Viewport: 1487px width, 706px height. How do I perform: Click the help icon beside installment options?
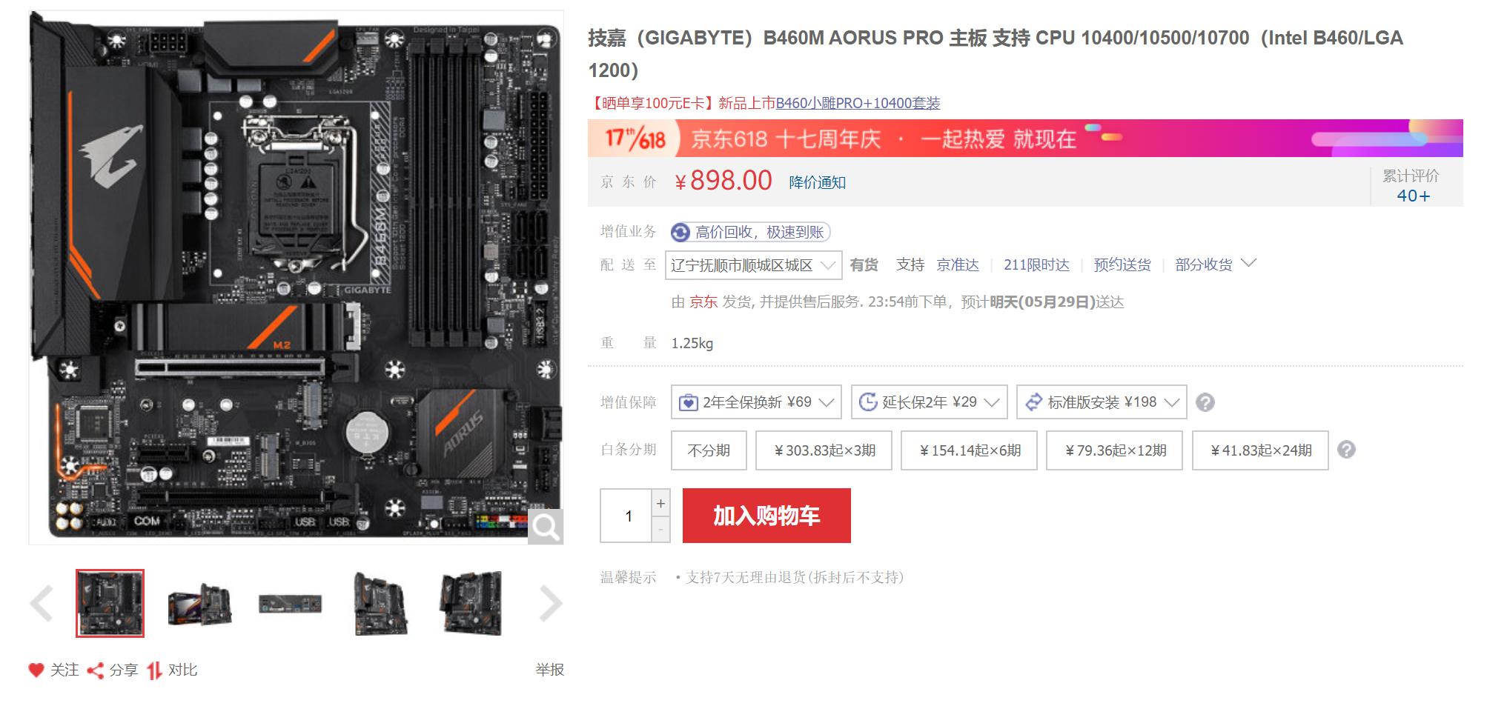coord(1346,450)
